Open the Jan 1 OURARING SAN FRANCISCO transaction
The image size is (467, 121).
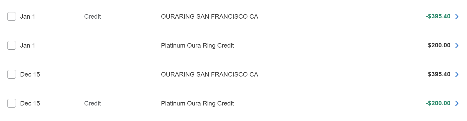[209, 17]
